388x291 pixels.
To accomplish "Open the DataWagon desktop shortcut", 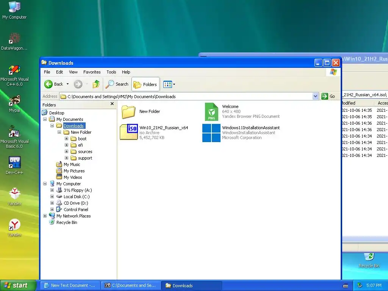I will 14,41.
